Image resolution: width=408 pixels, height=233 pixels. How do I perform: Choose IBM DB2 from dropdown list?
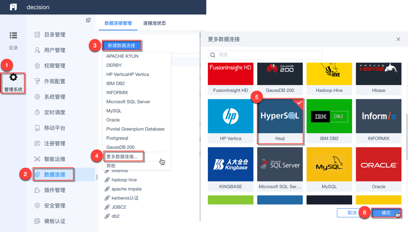coord(115,83)
